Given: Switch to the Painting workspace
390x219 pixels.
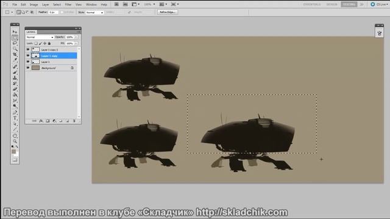Looking at the screenshot, I should coord(349,4).
